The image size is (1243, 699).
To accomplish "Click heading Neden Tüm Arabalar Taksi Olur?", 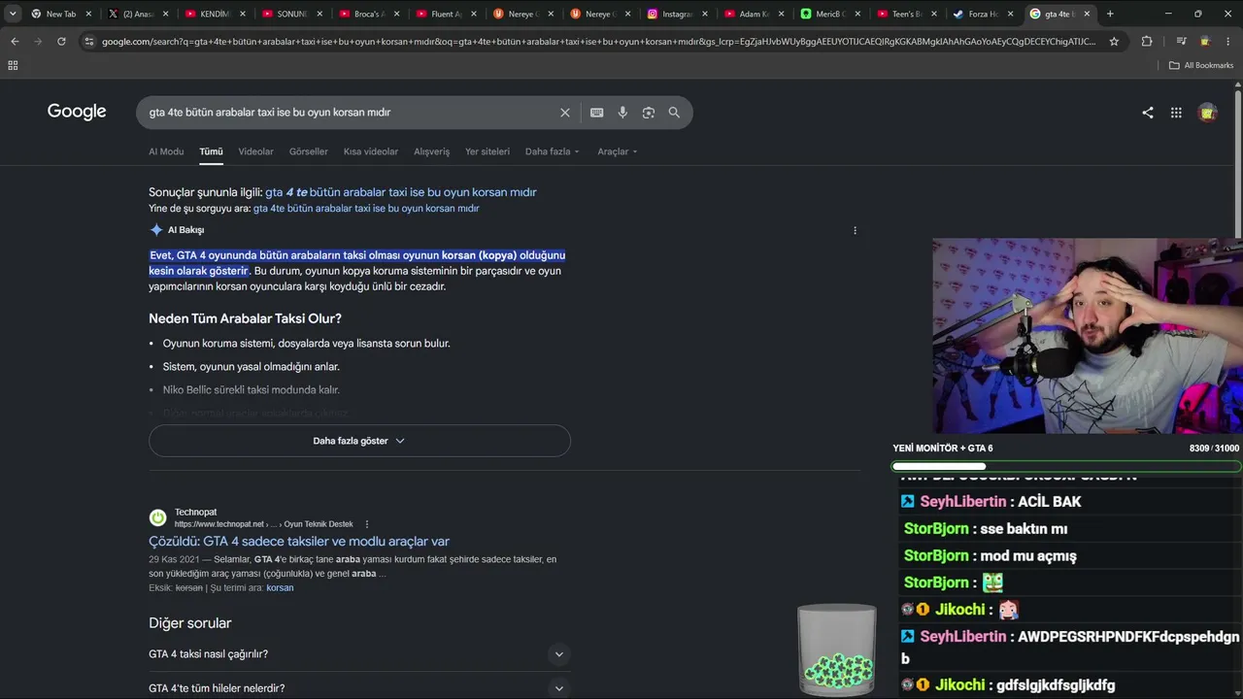I will [x=245, y=318].
